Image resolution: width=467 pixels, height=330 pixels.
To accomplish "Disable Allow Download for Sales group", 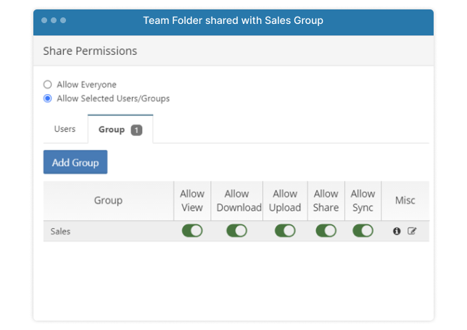I will pos(237,231).
